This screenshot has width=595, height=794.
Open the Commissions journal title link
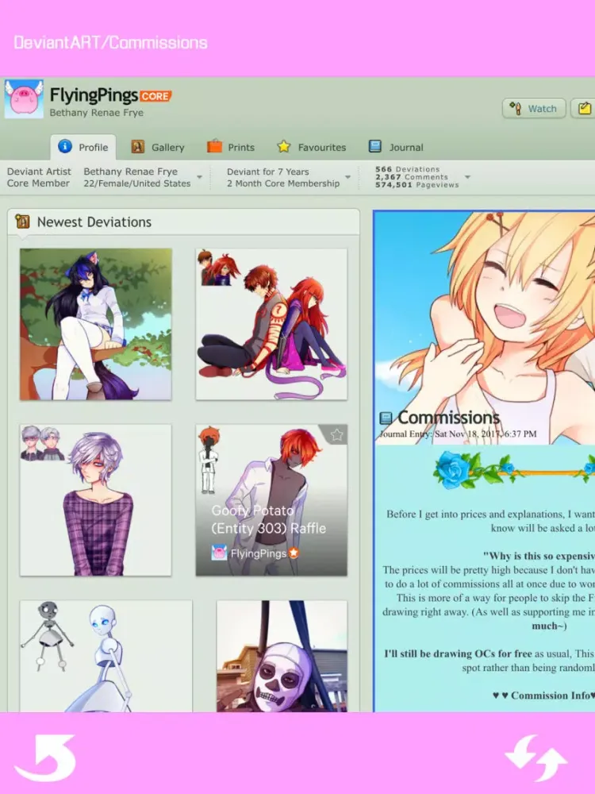pyautogui.click(x=449, y=418)
